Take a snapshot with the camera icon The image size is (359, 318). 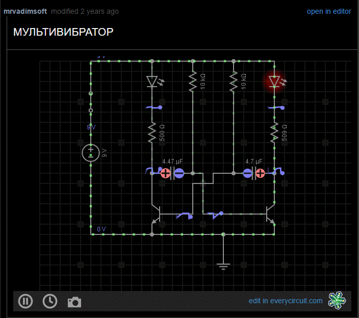[x=74, y=302]
